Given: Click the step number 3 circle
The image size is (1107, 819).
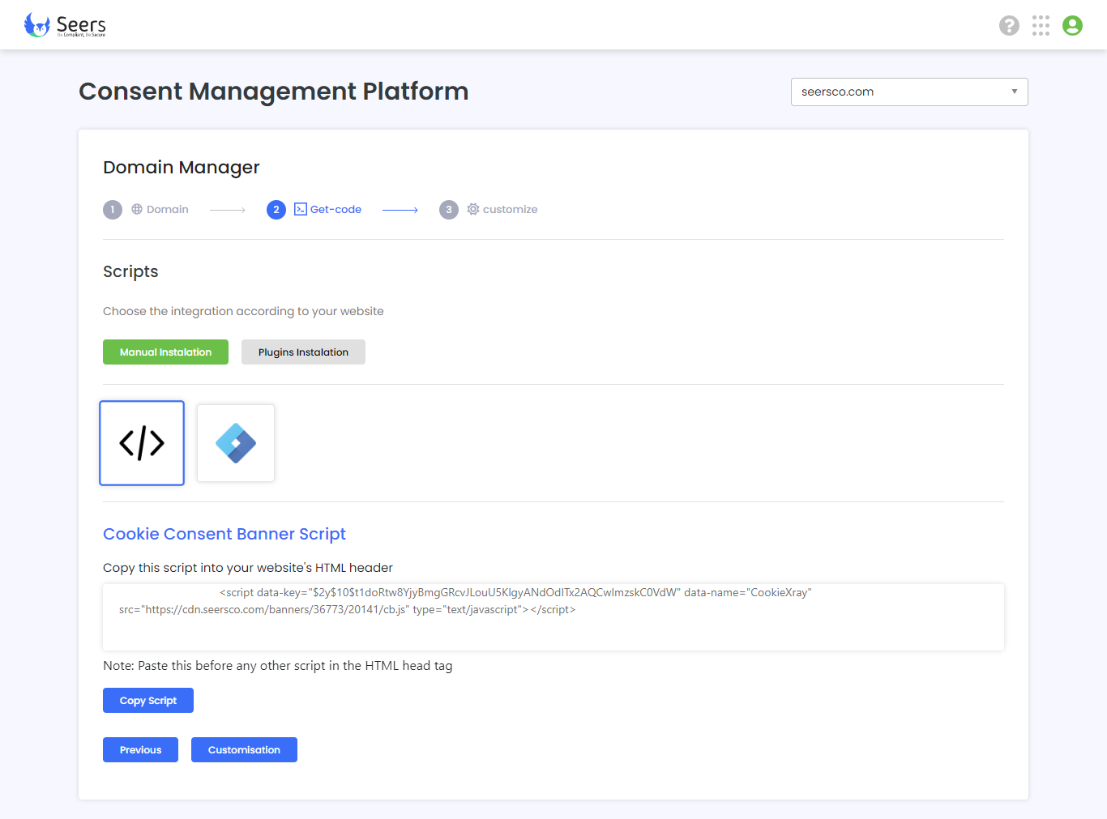Looking at the screenshot, I should tap(449, 210).
